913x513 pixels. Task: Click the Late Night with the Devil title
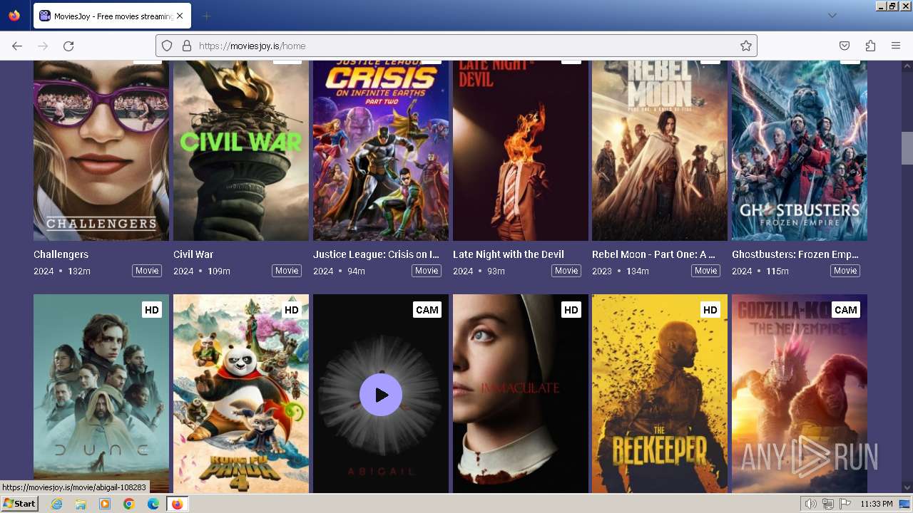pyautogui.click(x=509, y=254)
